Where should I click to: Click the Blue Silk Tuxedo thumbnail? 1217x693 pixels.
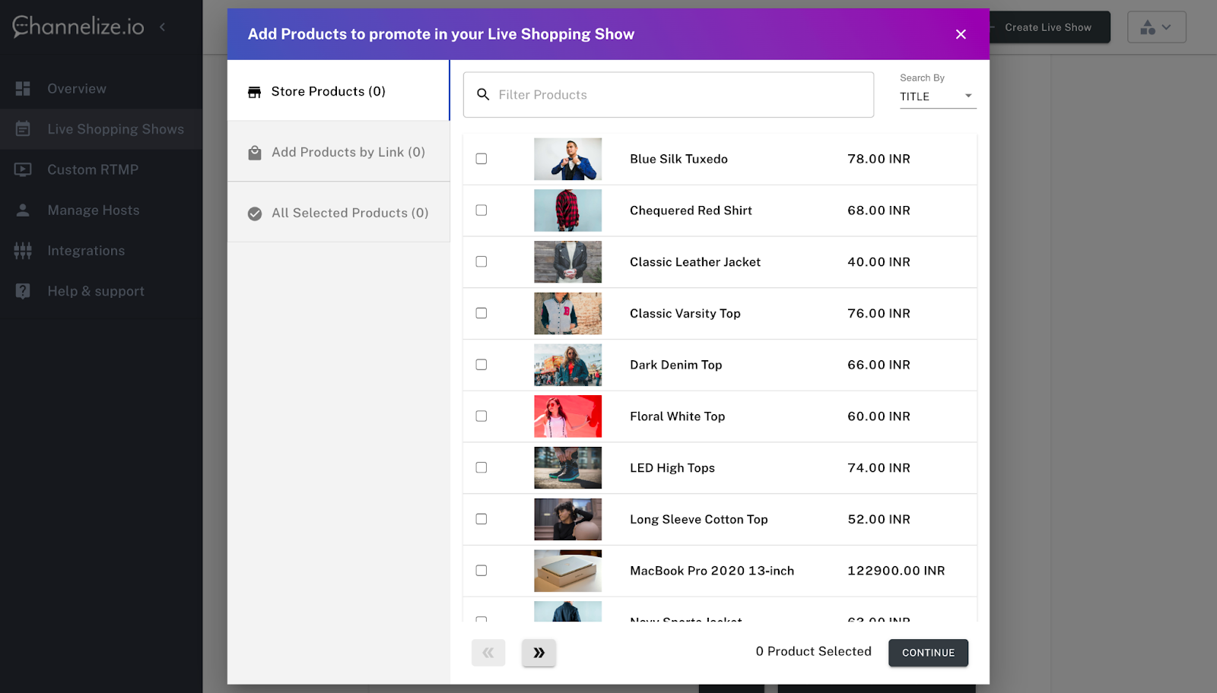(567, 159)
